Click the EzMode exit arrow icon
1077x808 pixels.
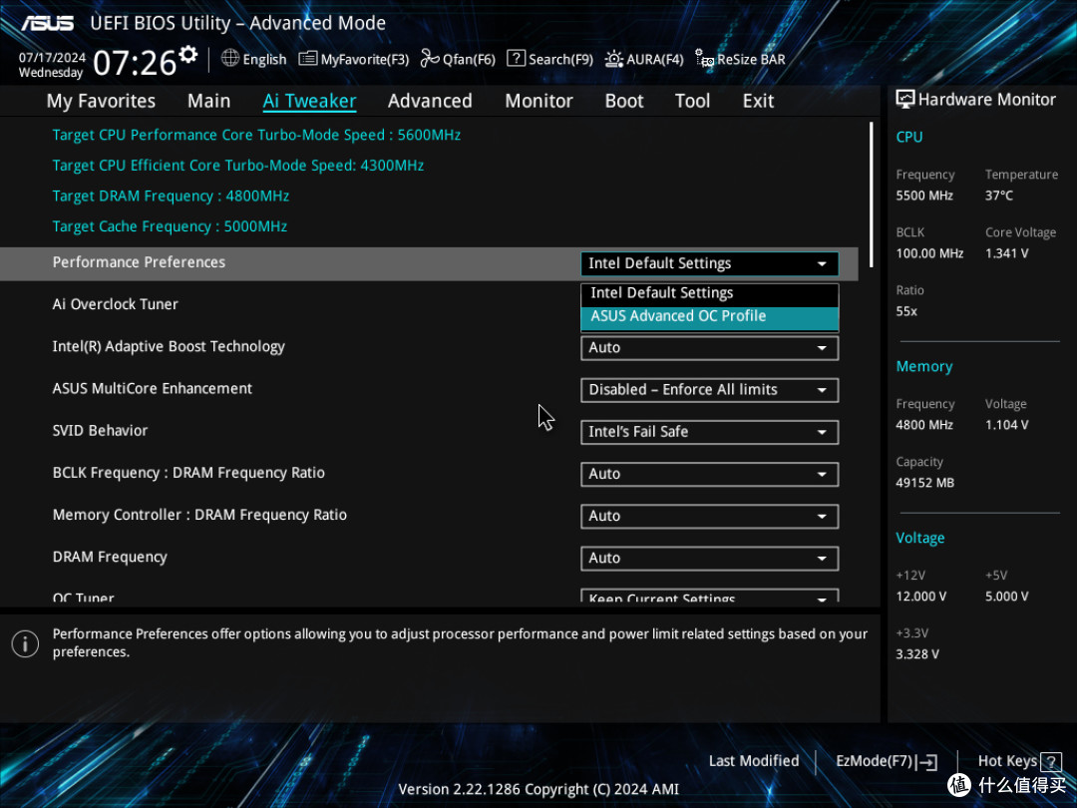pos(926,761)
